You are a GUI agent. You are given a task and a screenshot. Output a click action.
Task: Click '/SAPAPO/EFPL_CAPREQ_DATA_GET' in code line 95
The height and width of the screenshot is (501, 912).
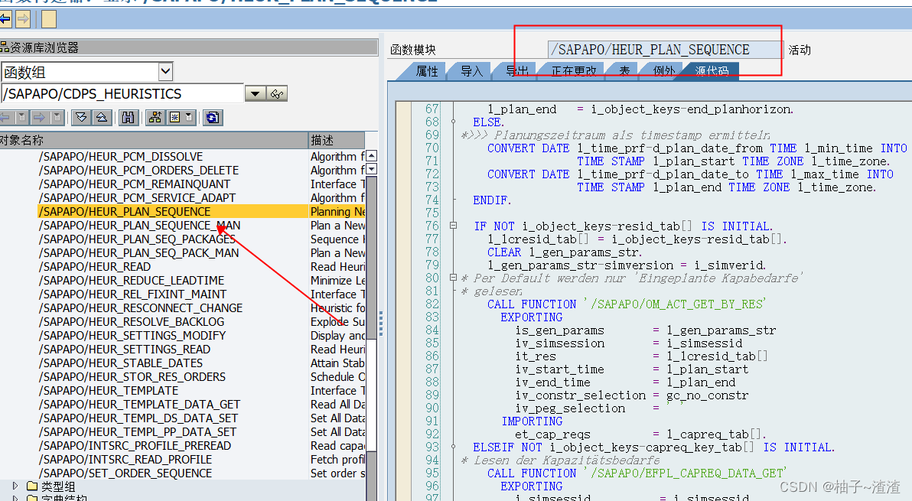pos(689,473)
